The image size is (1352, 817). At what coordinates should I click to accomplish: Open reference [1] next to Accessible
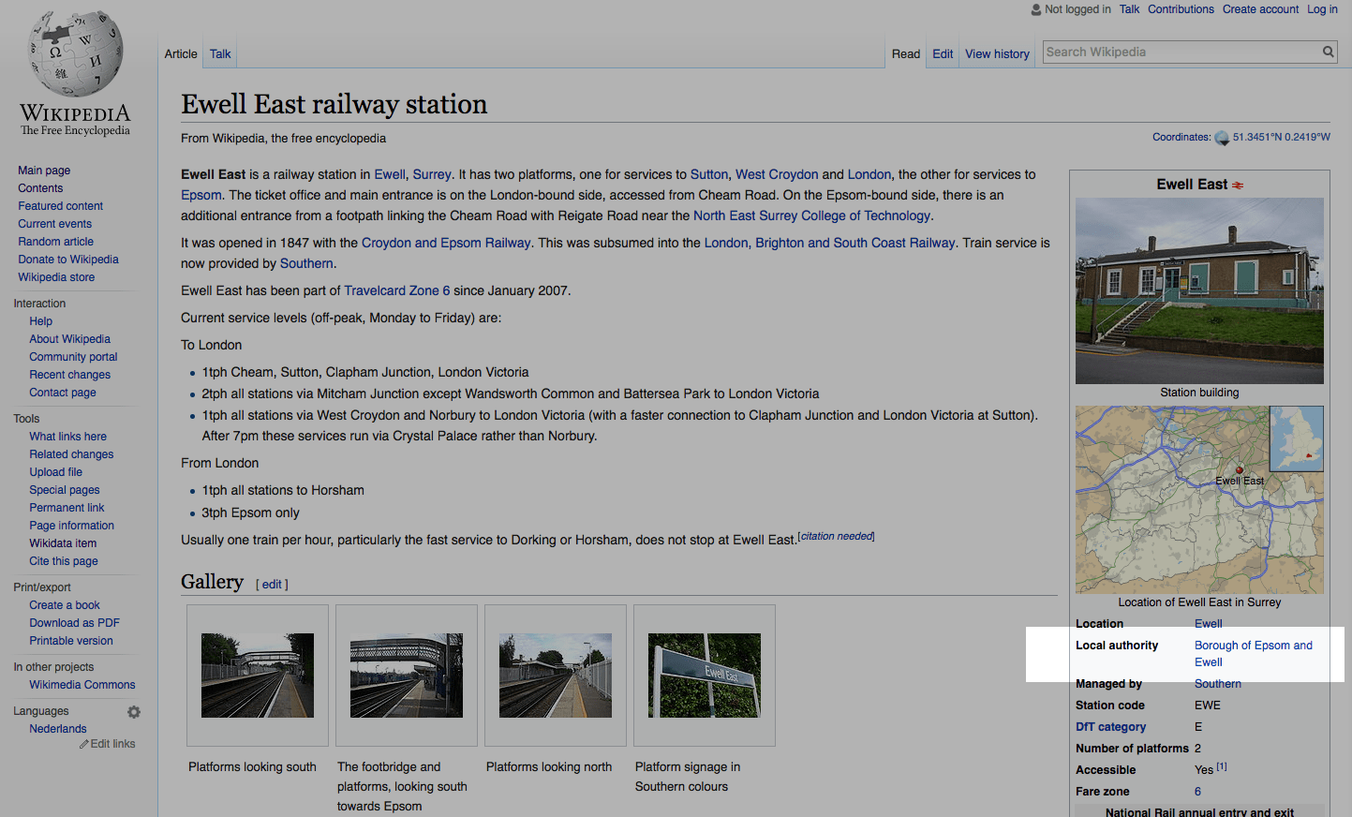(1222, 767)
